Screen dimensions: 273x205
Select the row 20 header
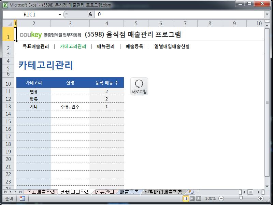tap(8, 159)
